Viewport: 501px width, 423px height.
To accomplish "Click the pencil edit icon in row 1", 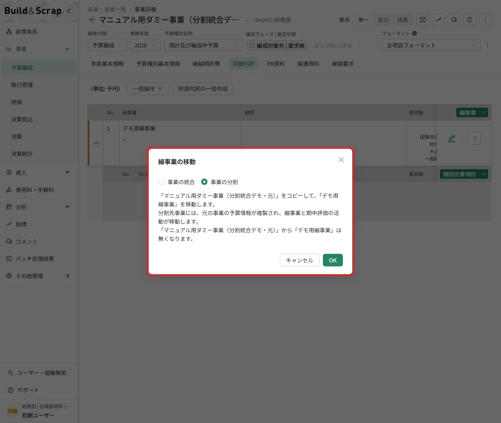I will [x=452, y=138].
